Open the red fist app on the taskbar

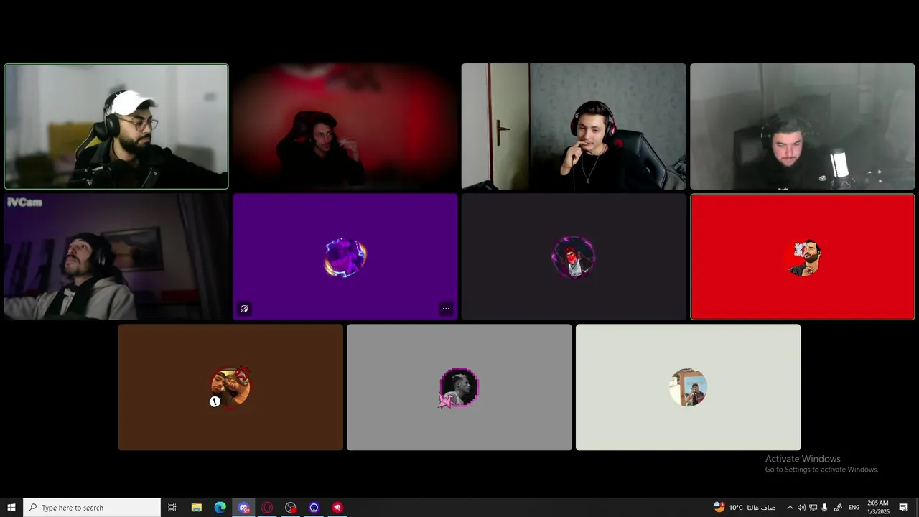point(337,508)
